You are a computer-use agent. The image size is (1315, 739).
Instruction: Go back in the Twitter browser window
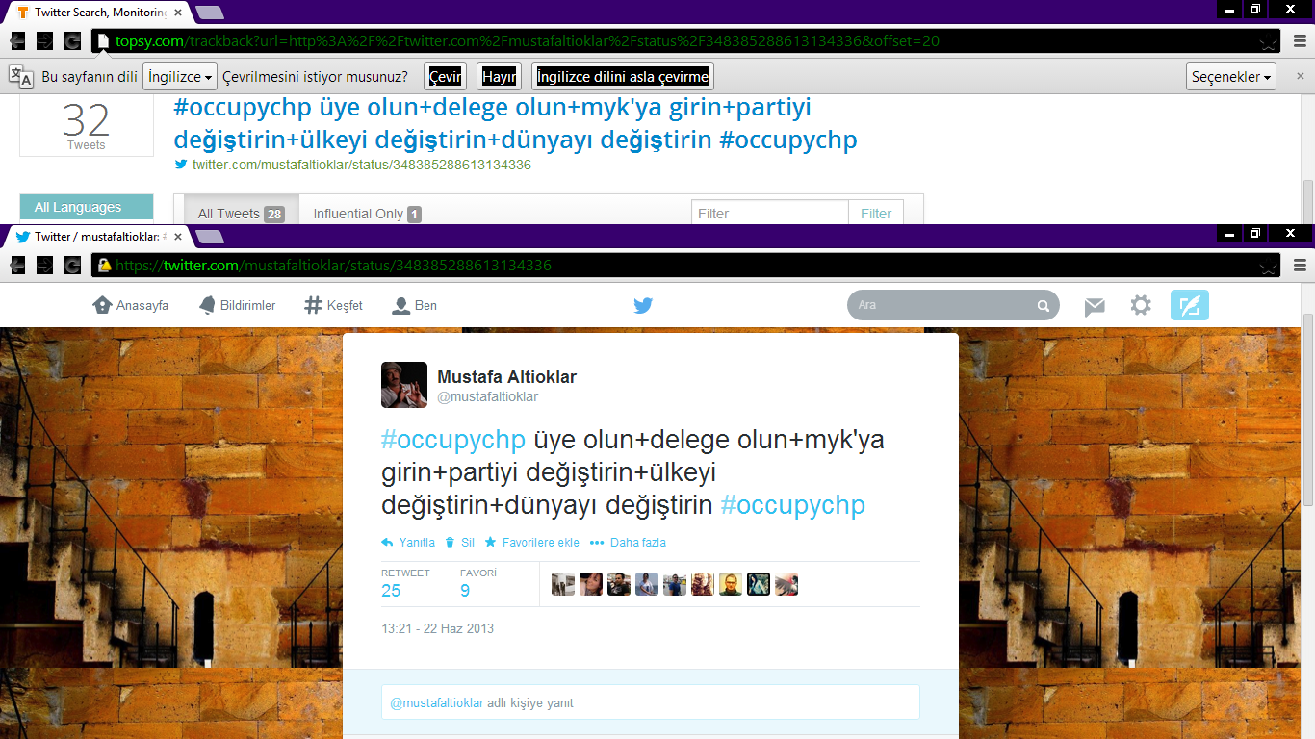point(17,266)
